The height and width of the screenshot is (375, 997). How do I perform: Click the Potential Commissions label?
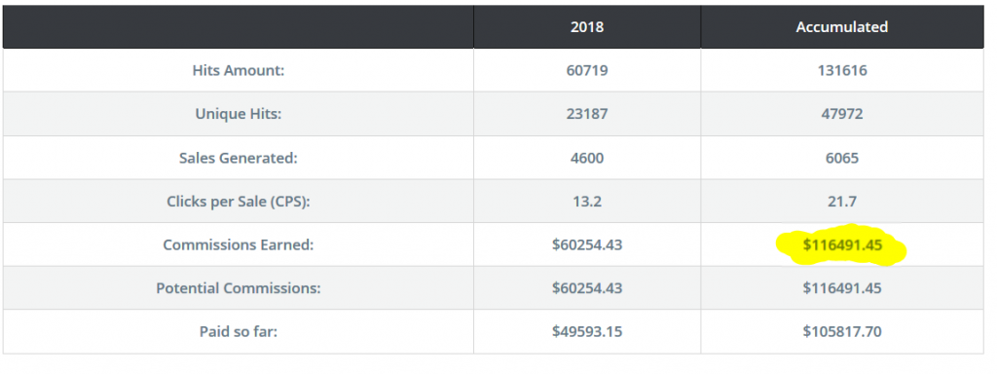[239, 288]
